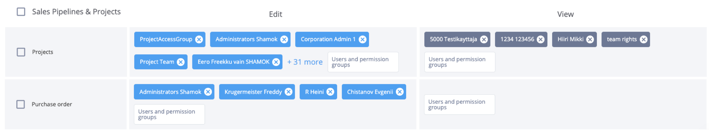Viewport: 711px width, 135px height.
Task: Open Projects edit users and groups field
Action: pos(363,62)
